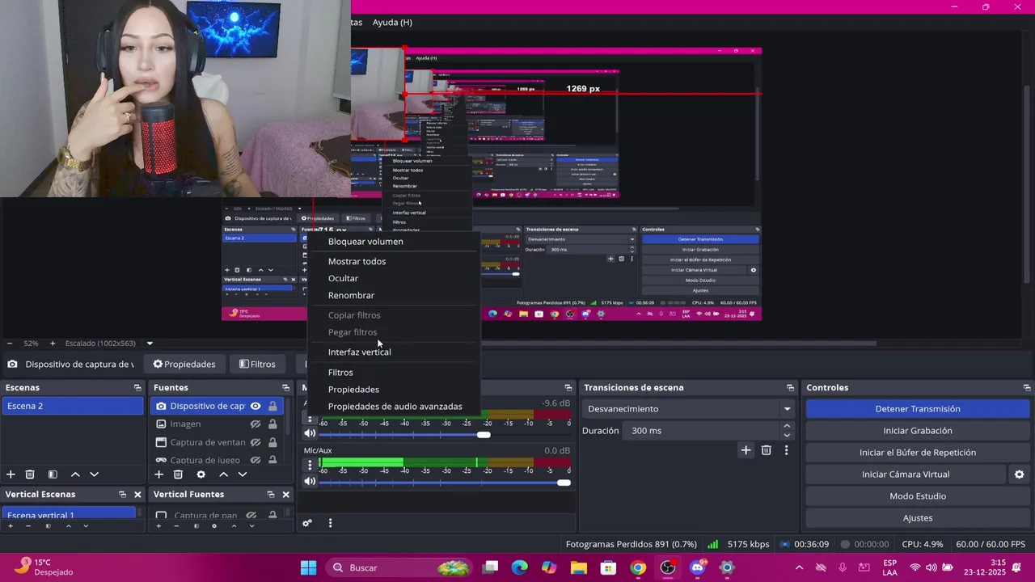The height and width of the screenshot is (582, 1035).
Task: Open the Ayuda (H) menu
Action: click(392, 23)
